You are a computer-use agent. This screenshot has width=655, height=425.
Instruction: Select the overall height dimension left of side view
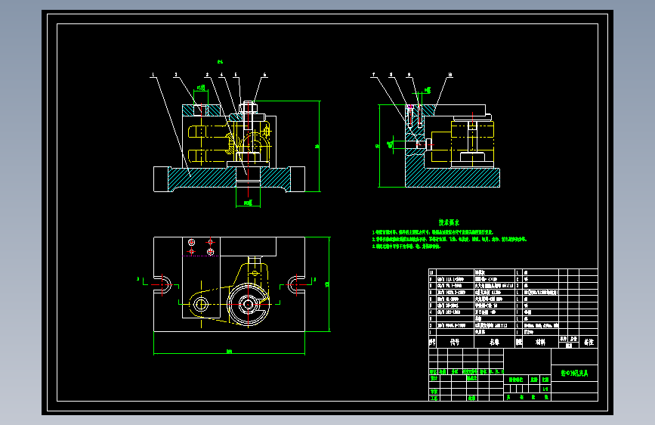coord(378,146)
